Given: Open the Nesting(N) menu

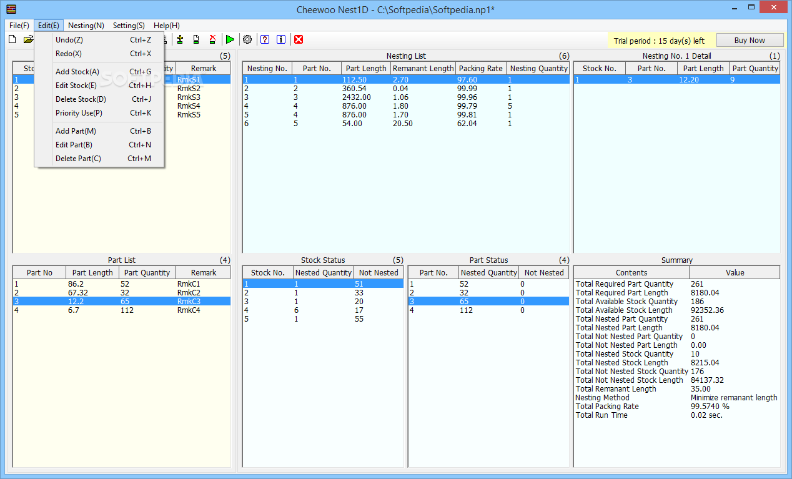Looking at the screenshot, I should click(x=86, y=26).
